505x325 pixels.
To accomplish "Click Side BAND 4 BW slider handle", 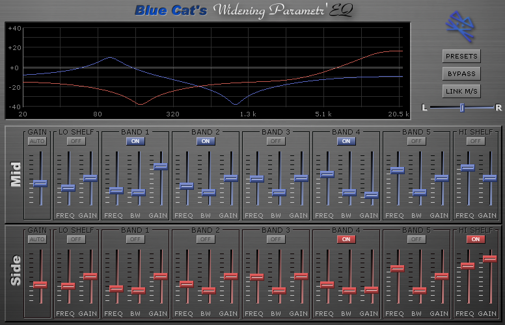I will [349, 291].
